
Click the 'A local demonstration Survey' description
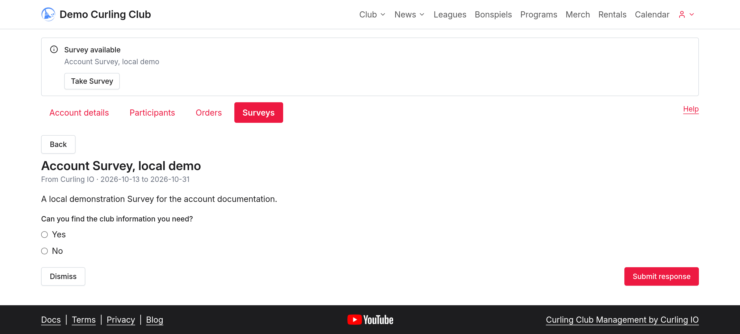pyautogui.click(x=159, y=199)
